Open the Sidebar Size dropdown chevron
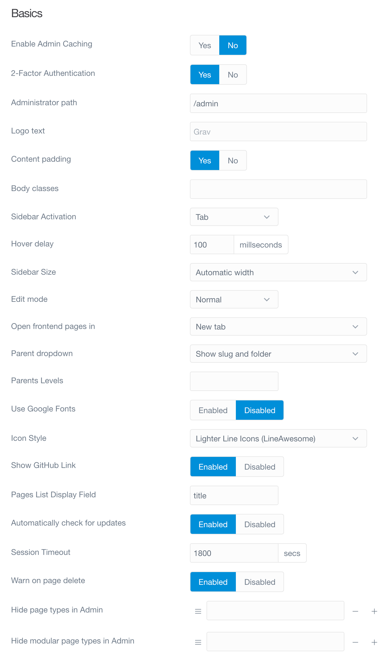 tap(355, 272)
